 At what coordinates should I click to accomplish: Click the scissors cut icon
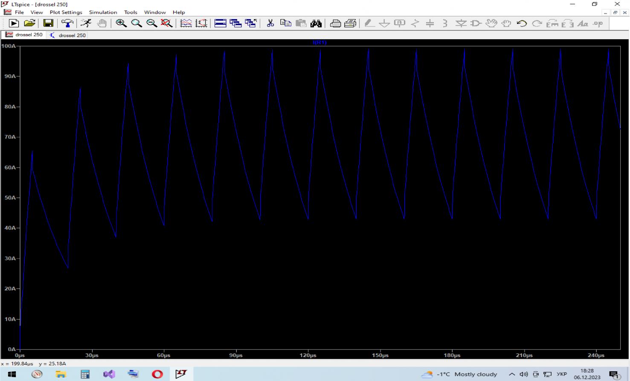tap(270, 23)
